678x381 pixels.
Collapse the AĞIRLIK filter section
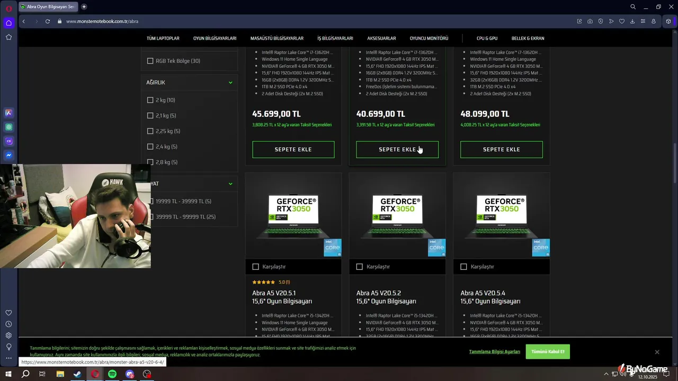[230, 83]
